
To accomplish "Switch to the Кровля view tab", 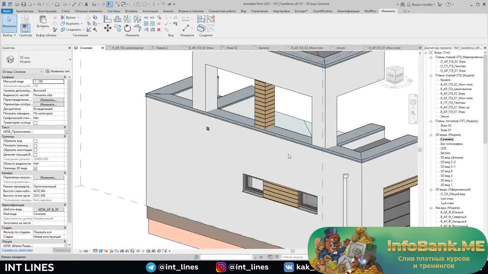I will click(x=264, y=48).
